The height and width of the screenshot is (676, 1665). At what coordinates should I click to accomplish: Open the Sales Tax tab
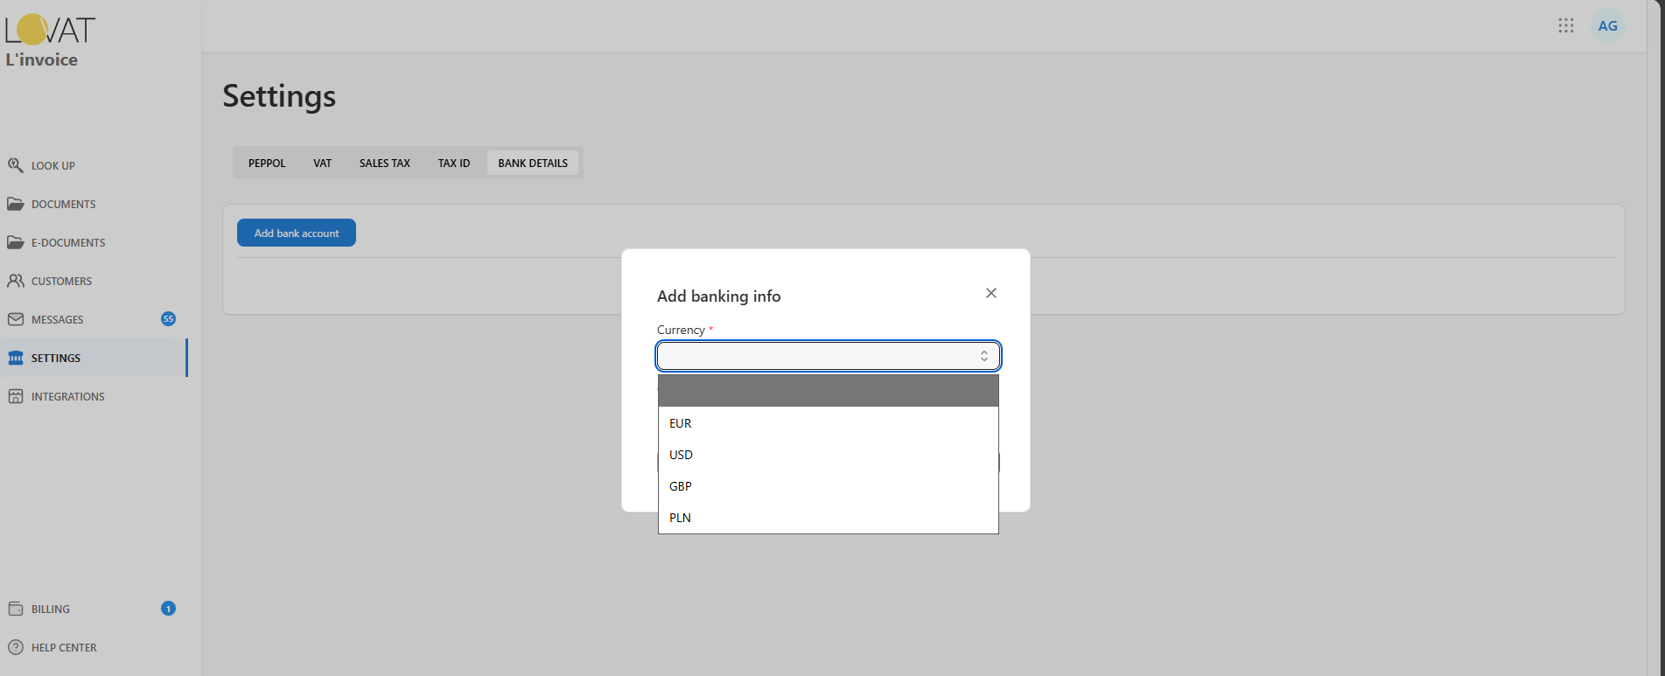click(384, 164)
